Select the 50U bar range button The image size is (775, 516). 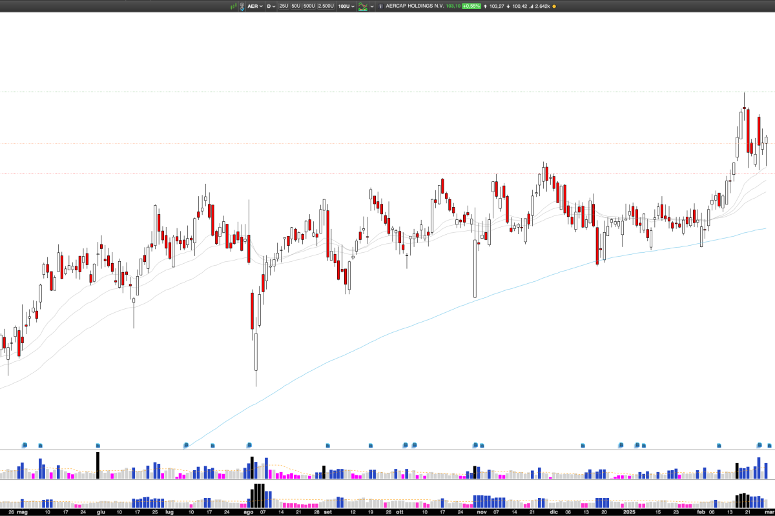tap(296, 6)
